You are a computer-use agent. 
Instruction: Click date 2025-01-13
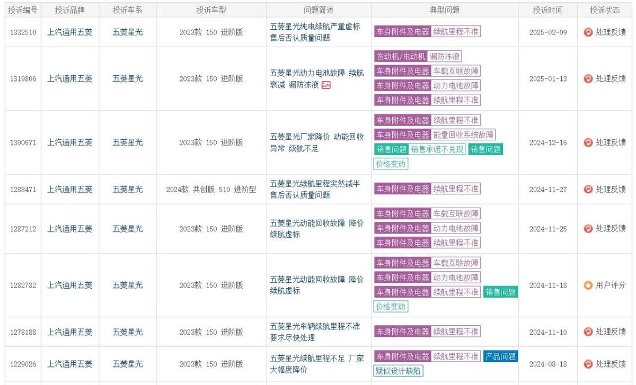pyautogui.click(x=548, y=78)
